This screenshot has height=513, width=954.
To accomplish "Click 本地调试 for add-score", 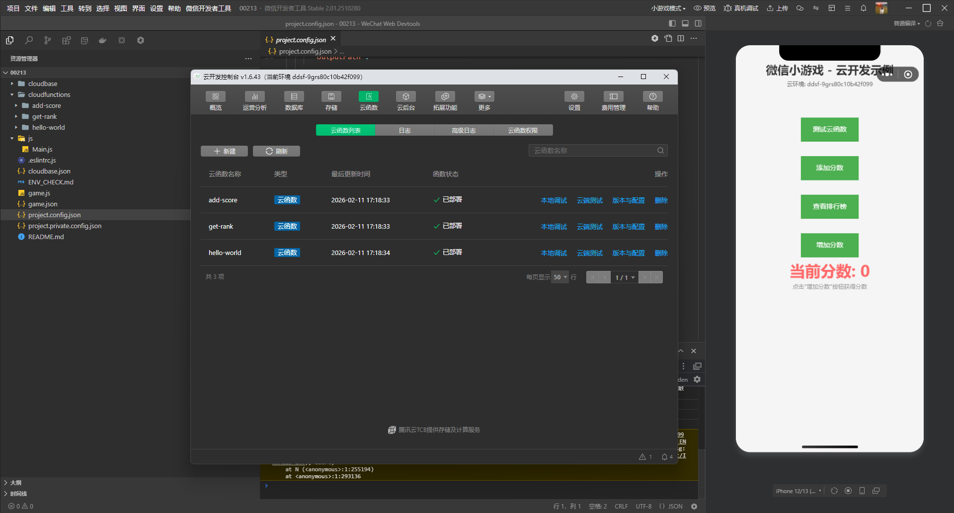I will pos(554,200).
